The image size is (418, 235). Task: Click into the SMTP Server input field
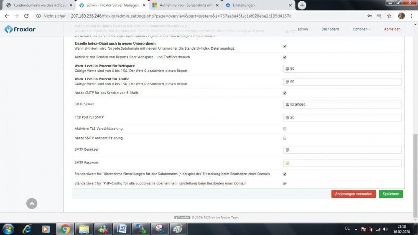(x=343, y=104)
